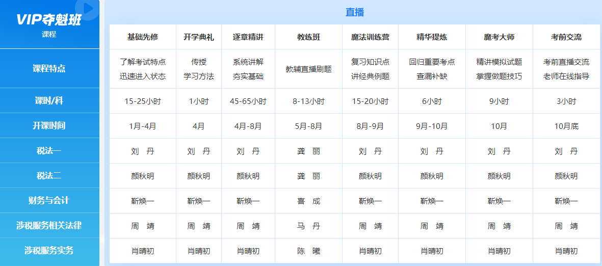Click the 课程 subtitle under VIP夺魁班
Screen dimensions: 602x266
point(49,34)
